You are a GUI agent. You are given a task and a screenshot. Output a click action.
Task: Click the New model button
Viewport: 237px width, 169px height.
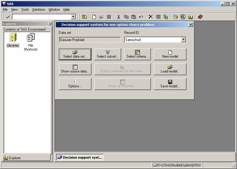pyautogui.click(x=170, y=54)
